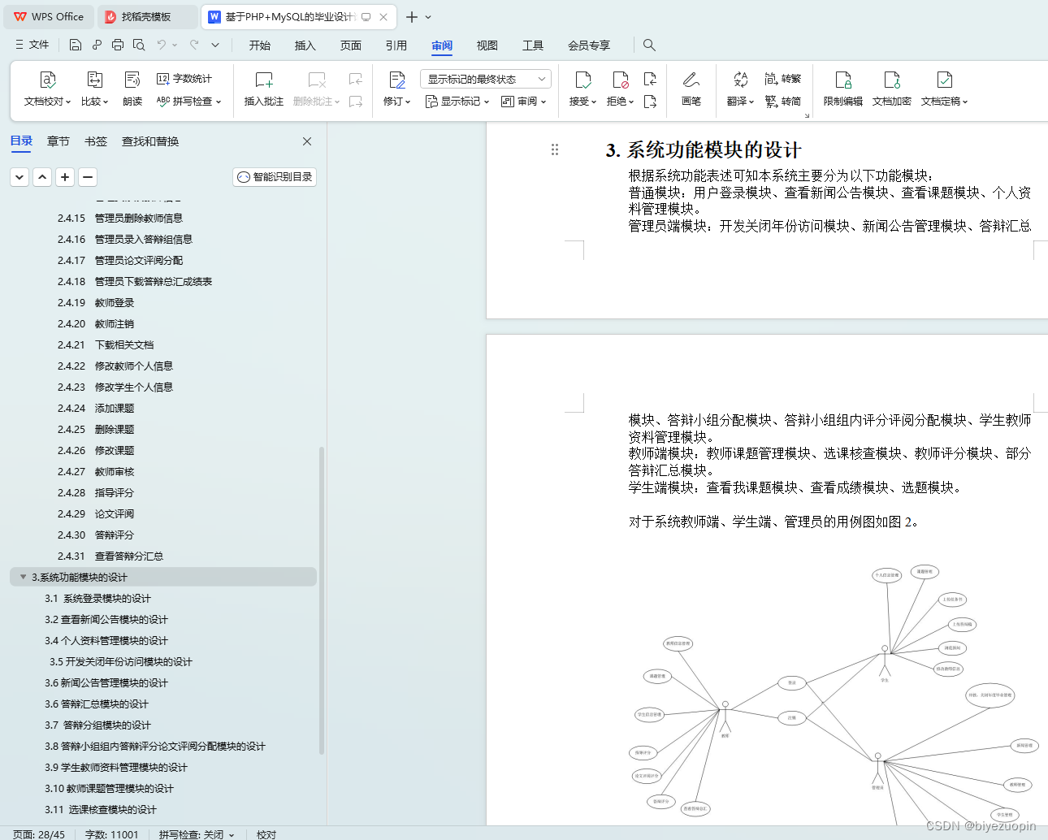Click 插入批注 to insert a comment
The width and height of the screenshot is (1048, 840).
[x=264, y=89]
